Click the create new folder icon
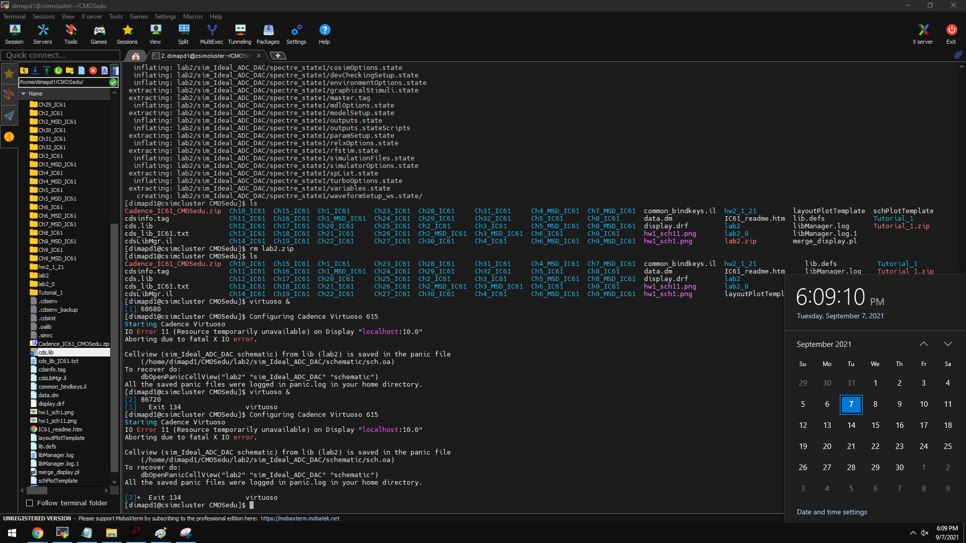The image size is (966, 543). pyautogui.click(x=70, y=70)
